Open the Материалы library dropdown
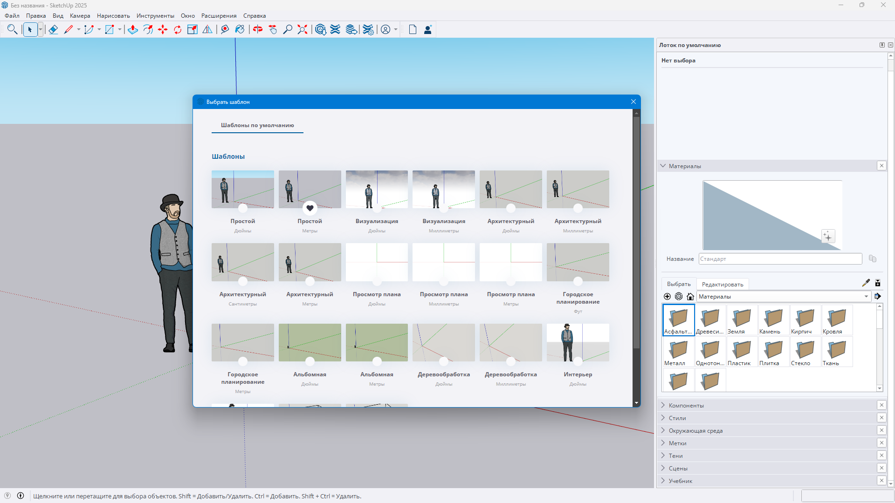 [x=866, y=297]
